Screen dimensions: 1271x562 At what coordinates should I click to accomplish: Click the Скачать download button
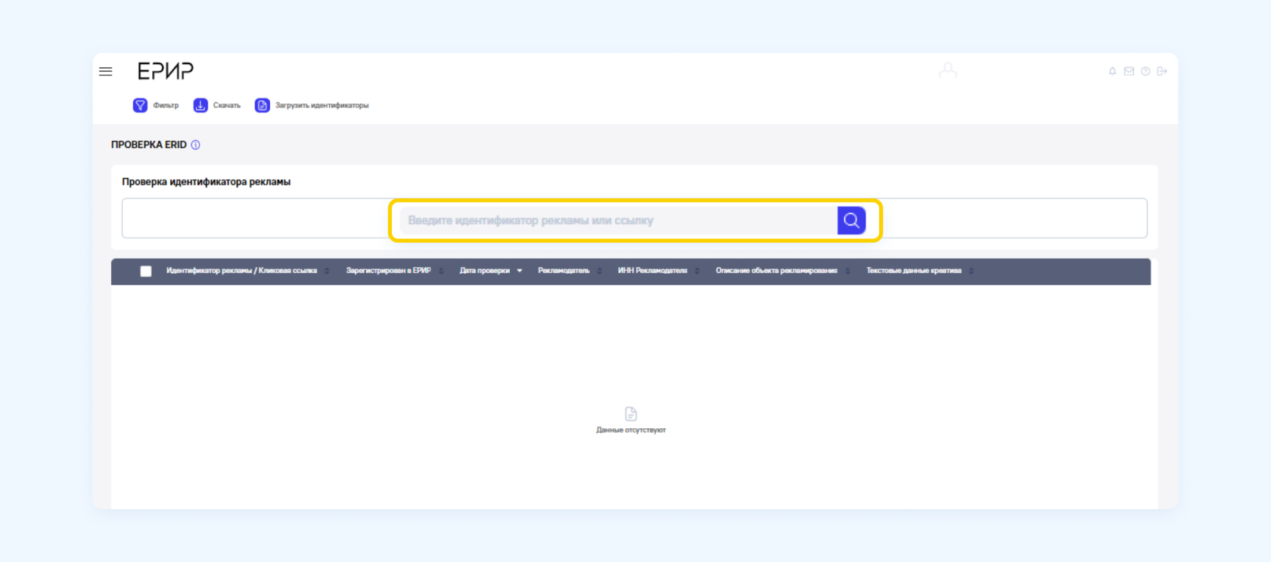click(216, 105)
